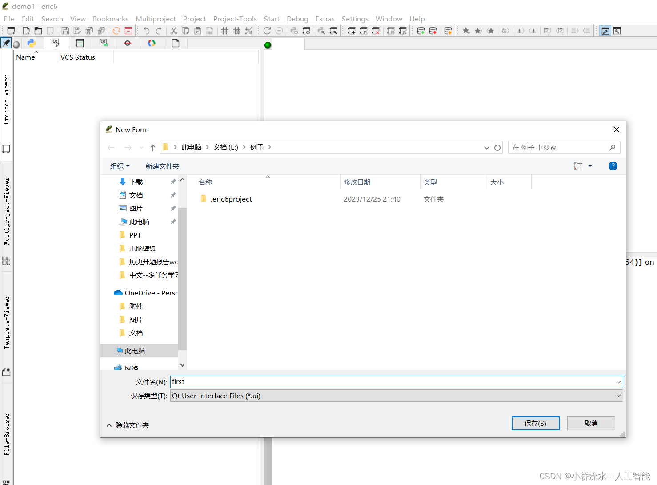The height and width of the screenshot is (485, 657).
Task: Click the previous bookmark star icon
Action: pyautogui.click(x=490, y=31)
